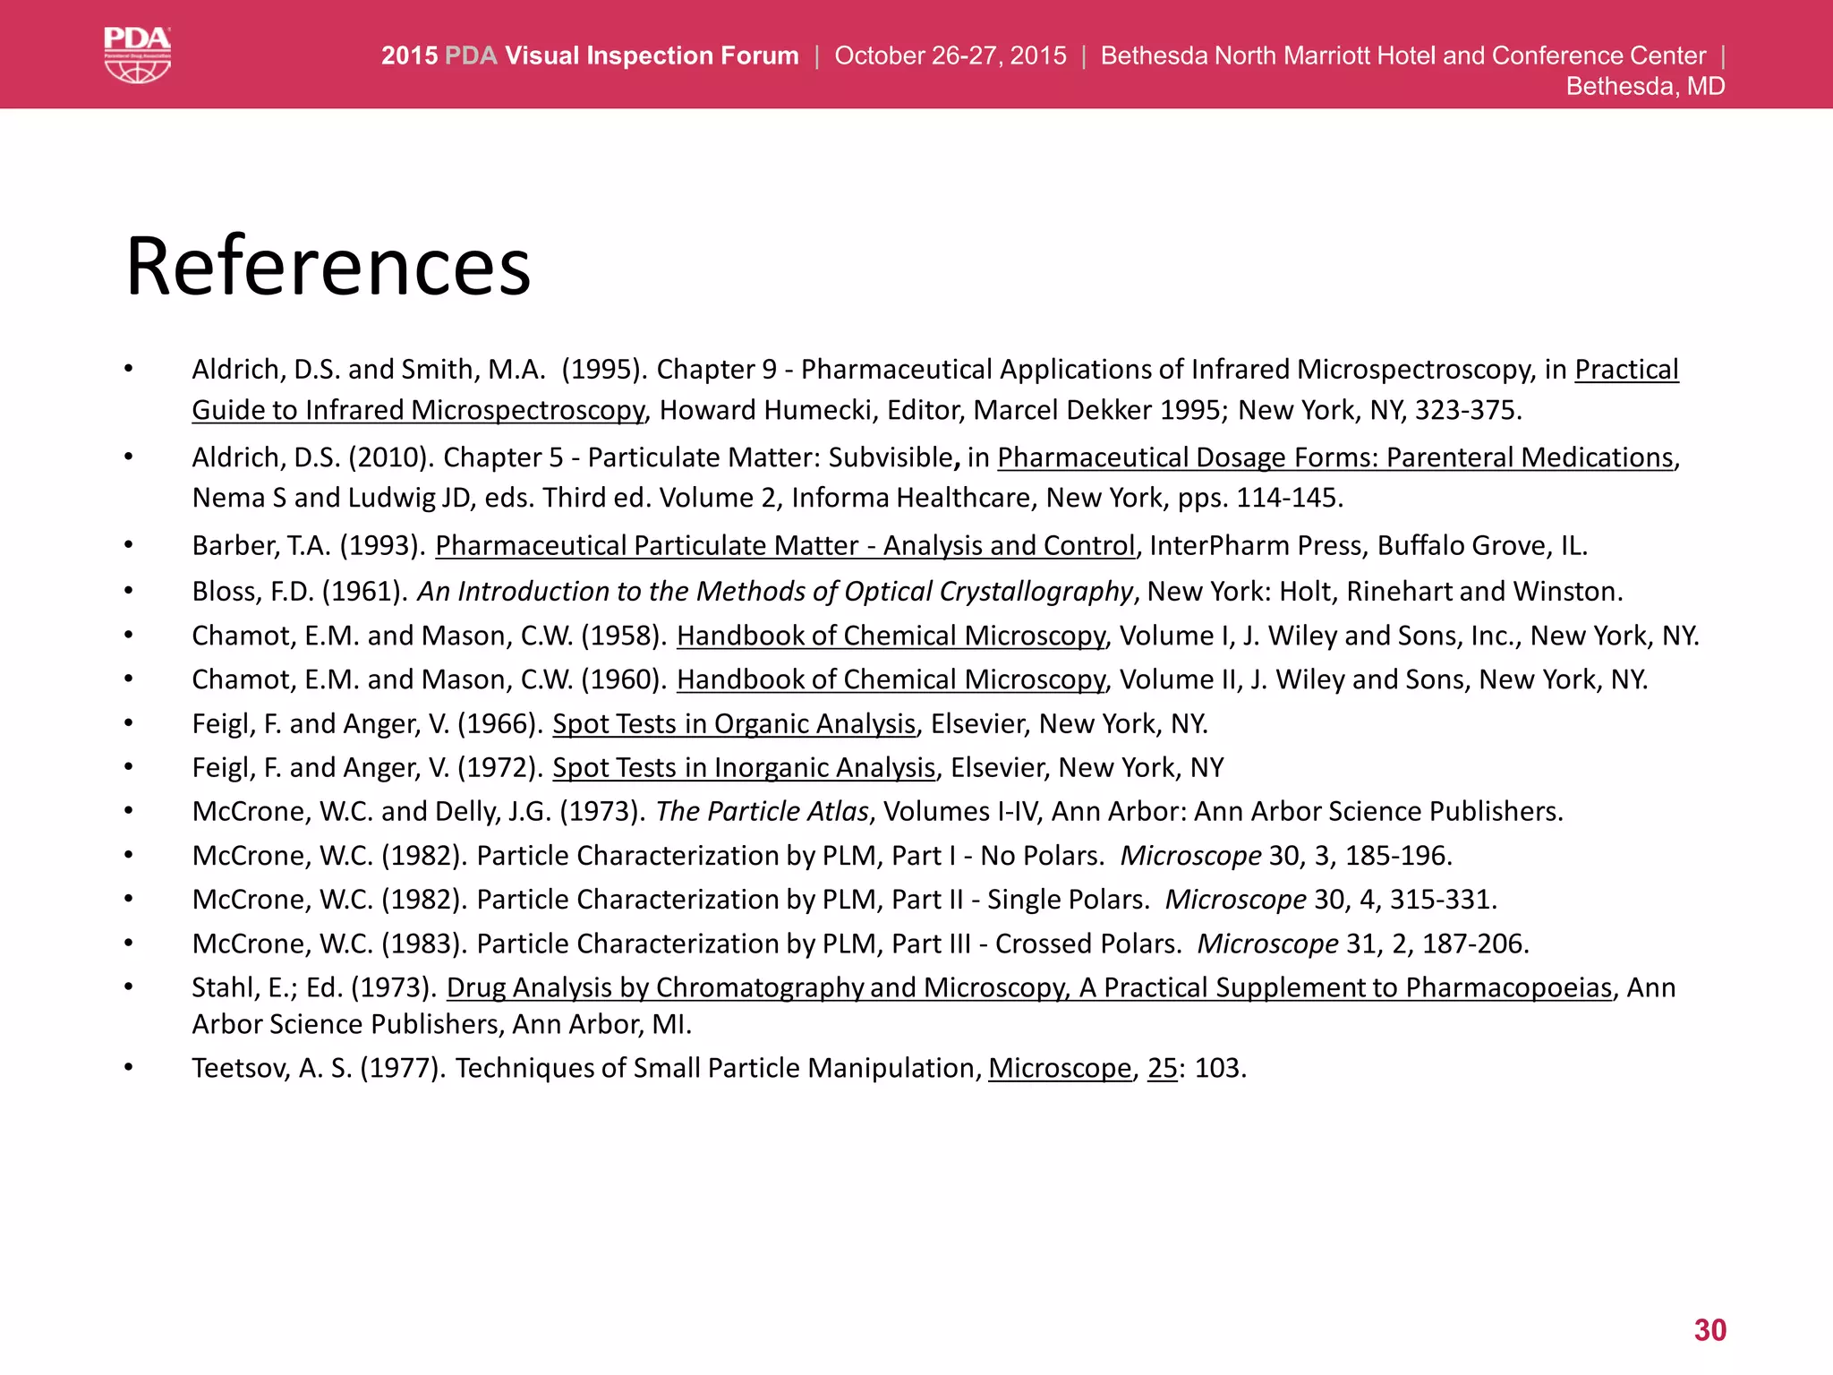Click the References slide title
Image resolution: width=1833 pixels, height=1375 pixels.
328,266
